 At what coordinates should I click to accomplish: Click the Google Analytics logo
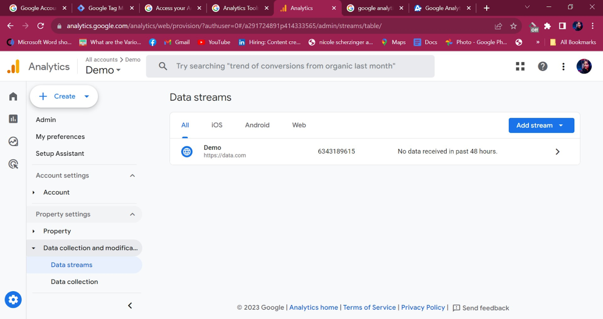[x=13, y=66]
